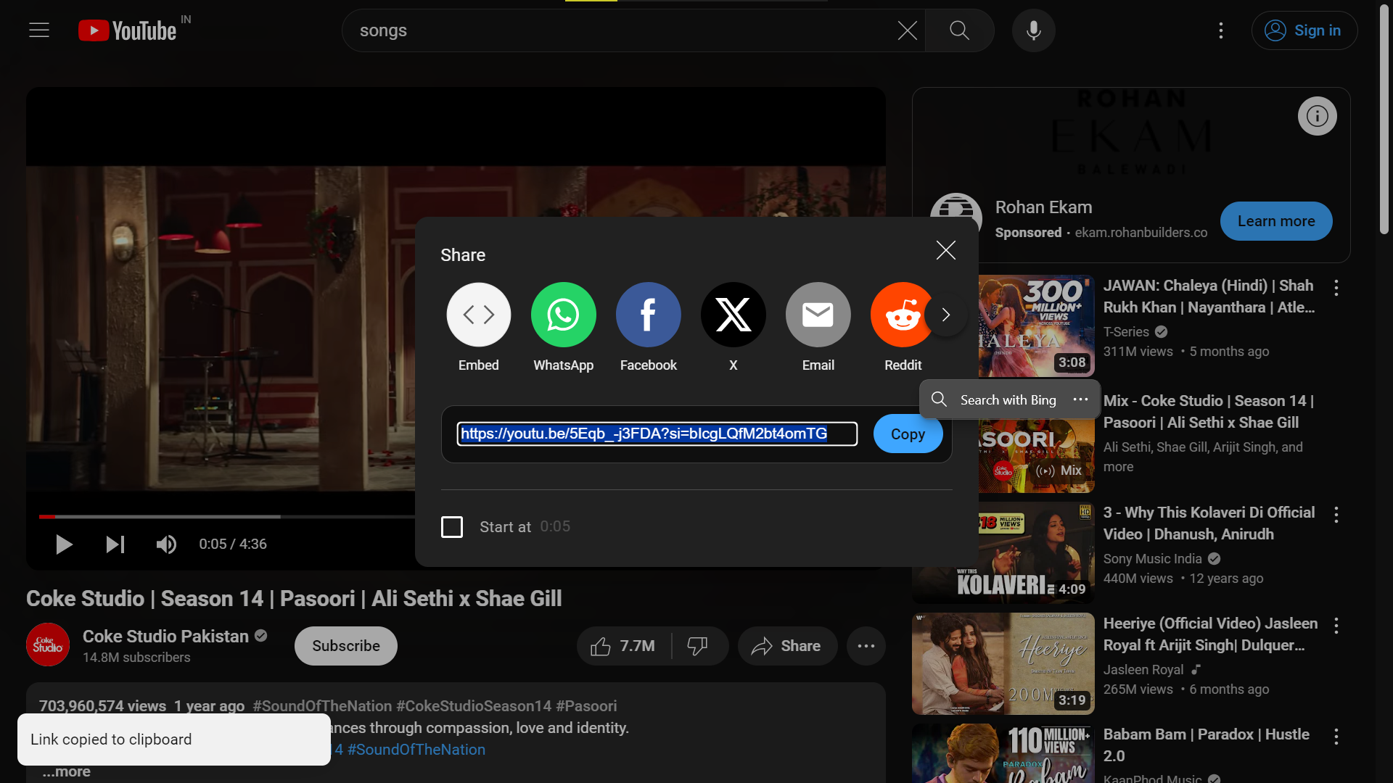Select the Embed code icon
The width and height of the screenshot is (1393, 783).
tap(478, 315)
